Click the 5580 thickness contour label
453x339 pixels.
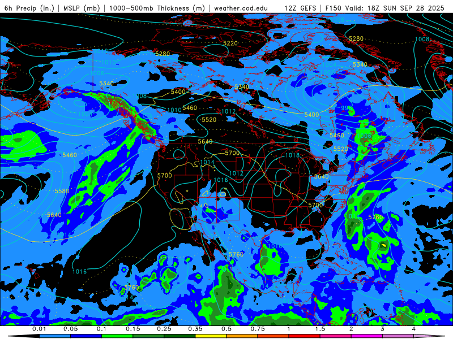coord(62,191)
